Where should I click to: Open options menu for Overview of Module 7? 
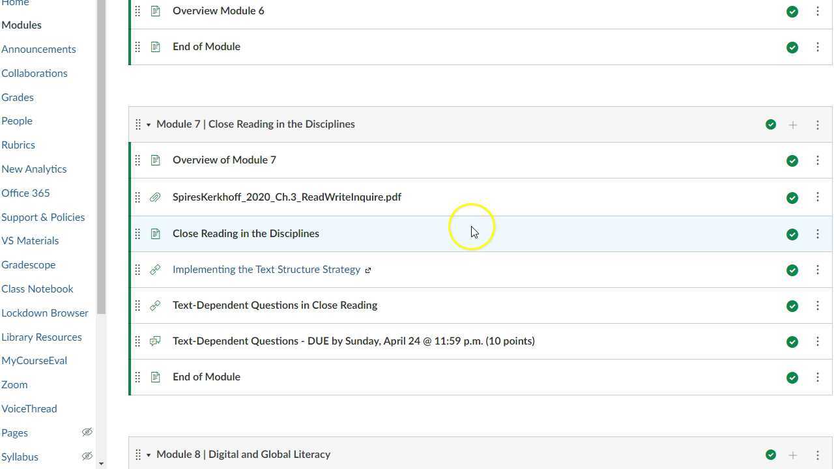(x=818, y=160)
